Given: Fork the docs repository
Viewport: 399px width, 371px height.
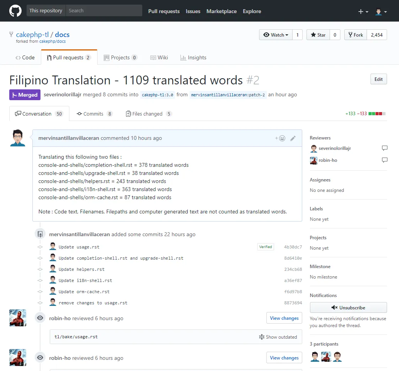Looking at the screenshot, I should 355,35.
